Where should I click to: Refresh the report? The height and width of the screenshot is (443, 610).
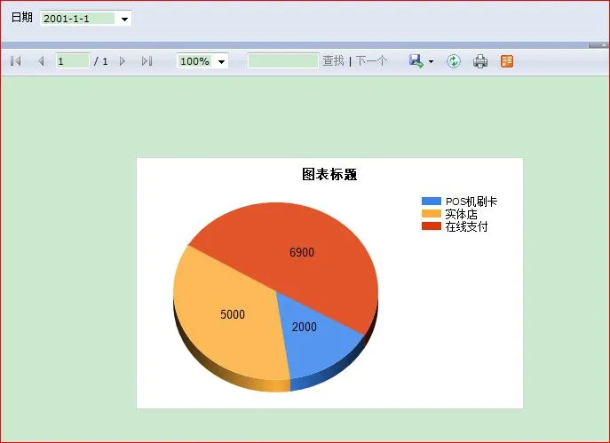(x=454, y=61)
